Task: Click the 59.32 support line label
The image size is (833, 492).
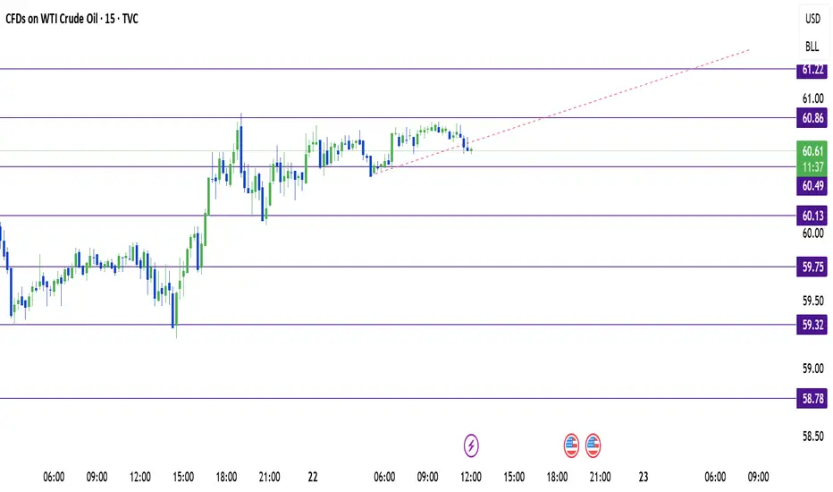Action: pos(812,325)
